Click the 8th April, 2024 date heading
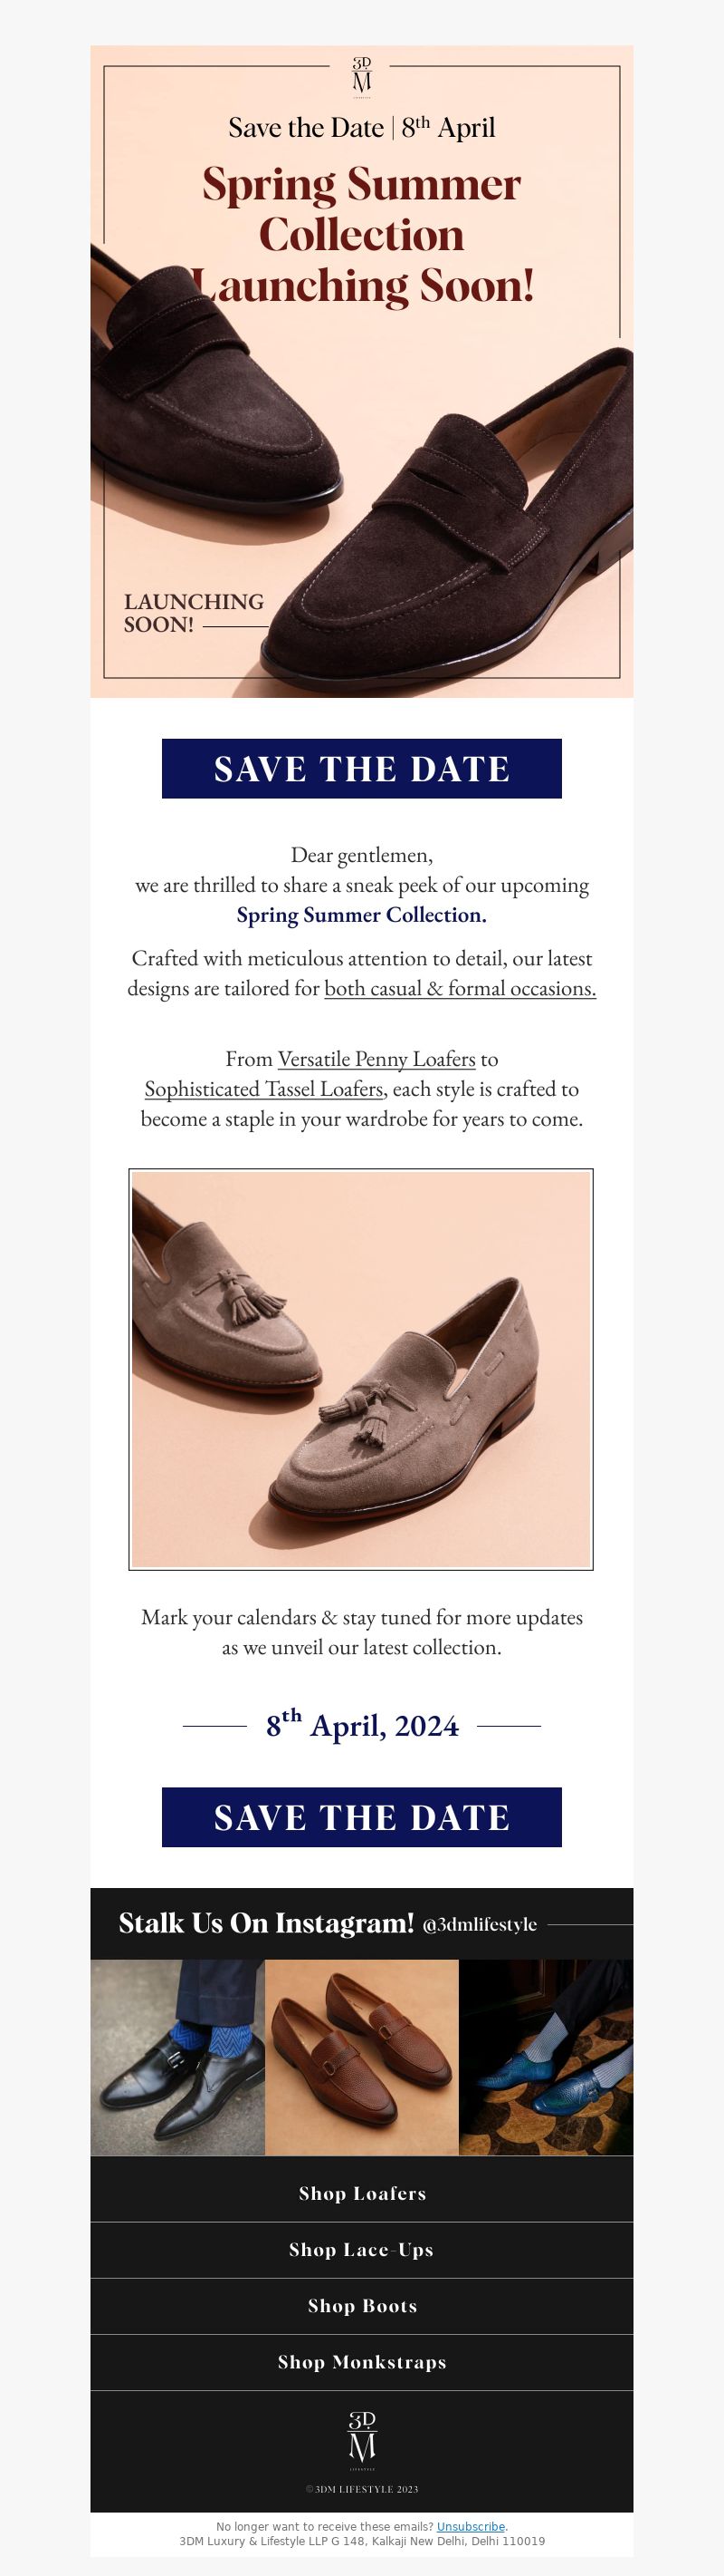 coord(361,1725)
